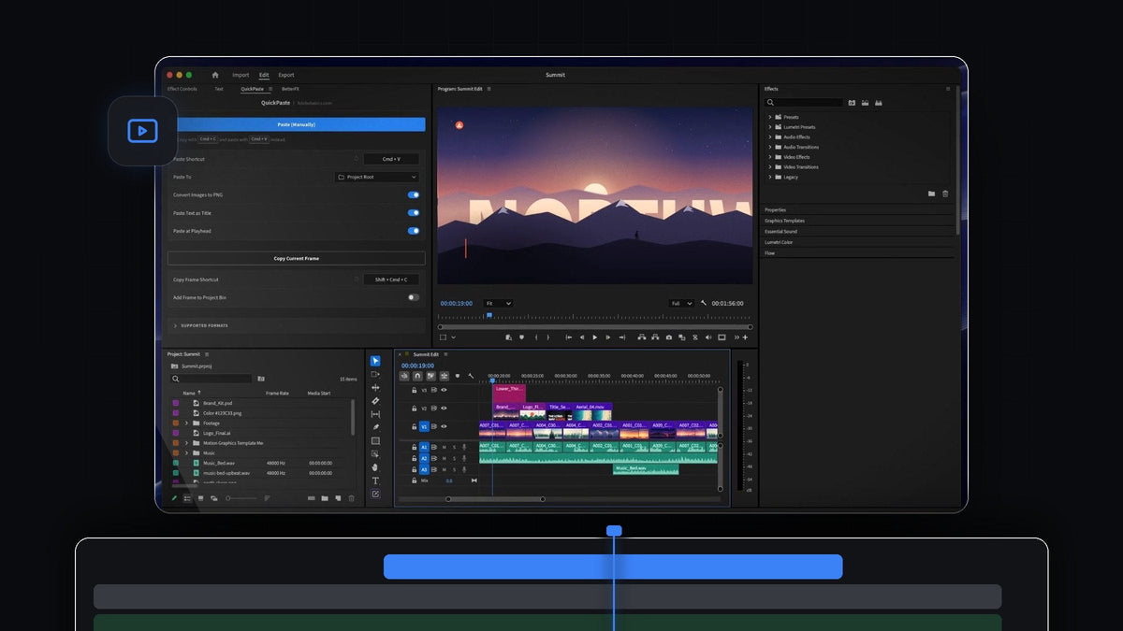Open timeline wrench display settings

471,376
